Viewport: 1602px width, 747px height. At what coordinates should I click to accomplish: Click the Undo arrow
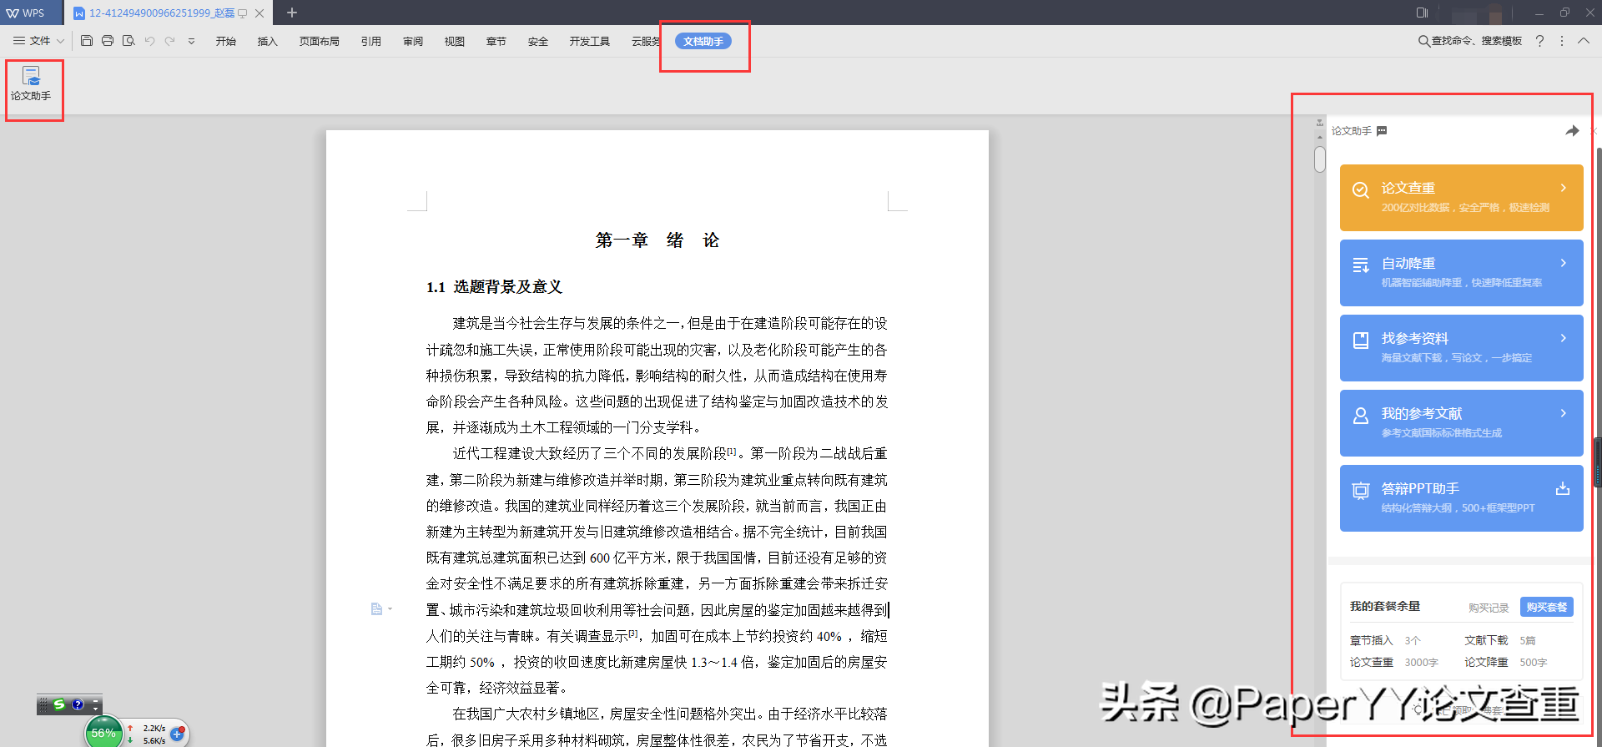(149, 41)
